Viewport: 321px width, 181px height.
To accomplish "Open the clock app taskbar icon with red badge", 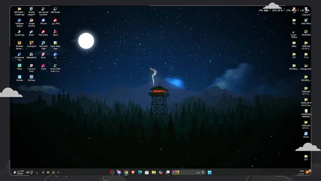I will [112, 172].
